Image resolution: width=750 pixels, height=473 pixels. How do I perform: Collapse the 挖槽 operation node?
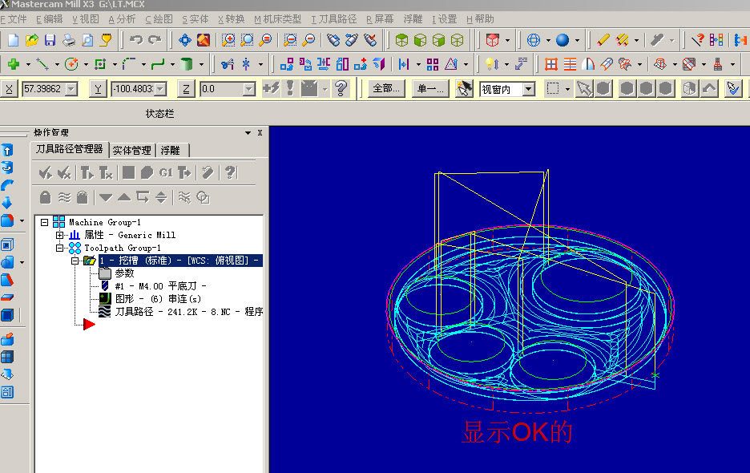[75, 261]
